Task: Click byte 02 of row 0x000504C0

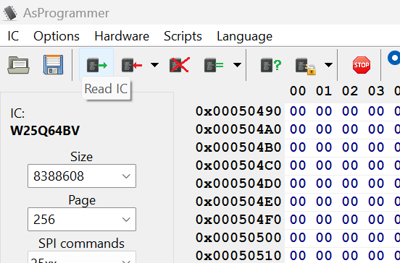Action: point(350,165)
